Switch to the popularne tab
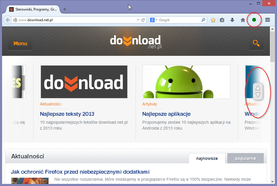 (x=245, y=158)
